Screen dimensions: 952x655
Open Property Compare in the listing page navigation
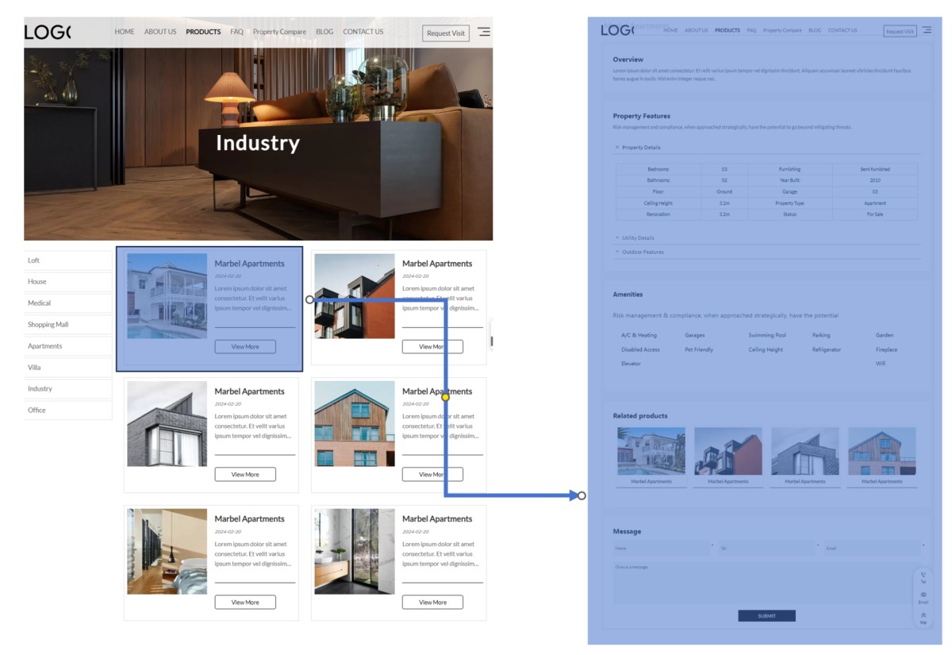tap(279, 32)
